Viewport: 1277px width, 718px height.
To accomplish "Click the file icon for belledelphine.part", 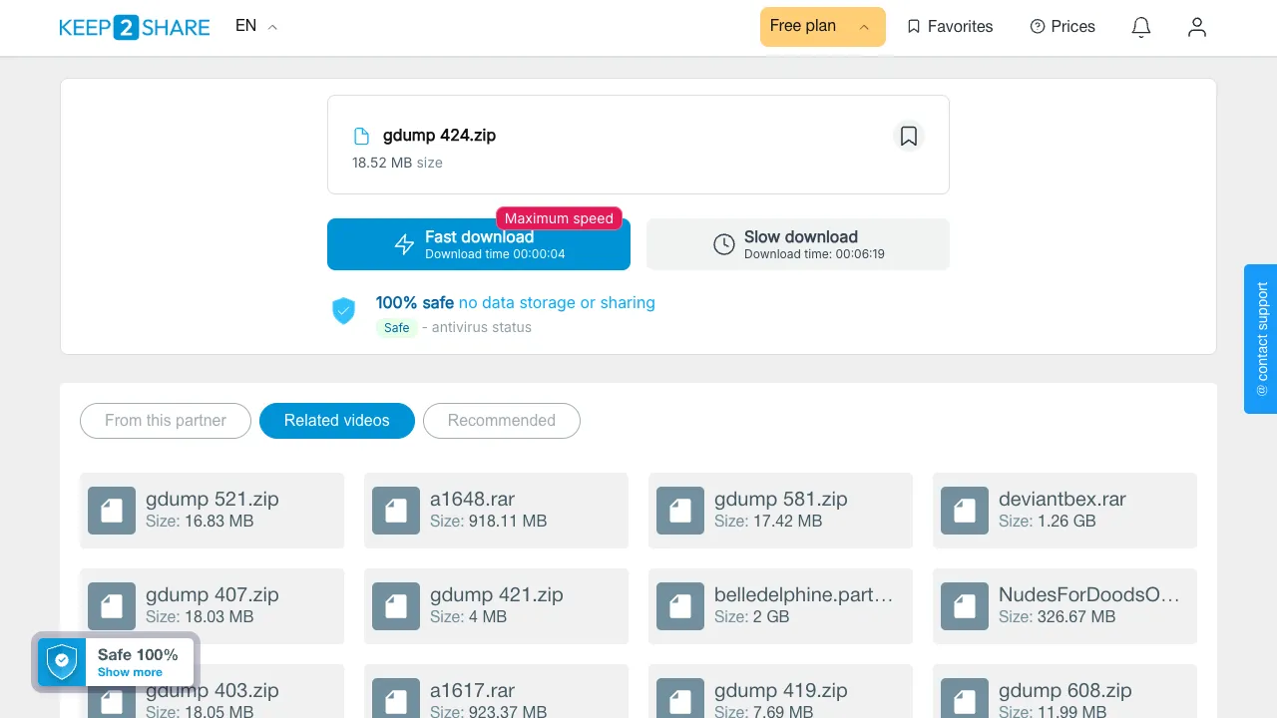I will [x=680, y=606].
